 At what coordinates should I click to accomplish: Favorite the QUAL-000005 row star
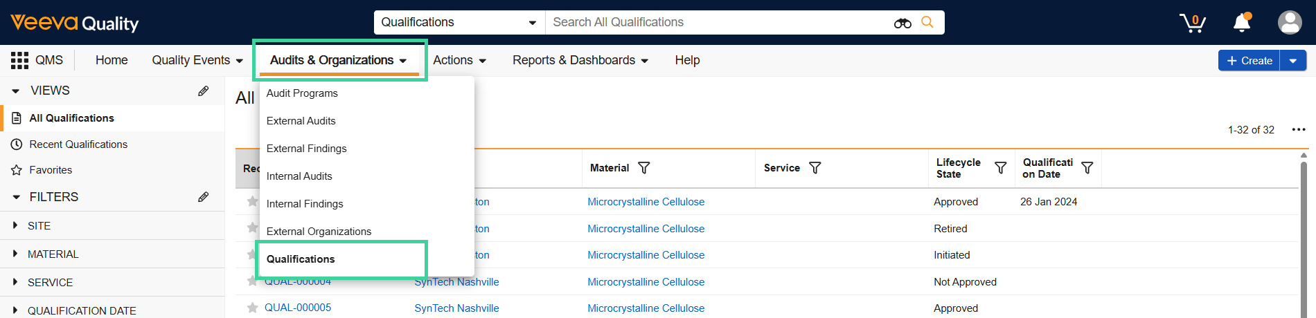tap(252, 308)
